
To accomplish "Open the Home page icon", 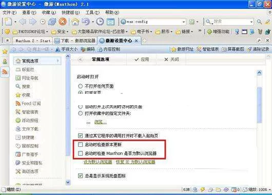I will 75,22.
